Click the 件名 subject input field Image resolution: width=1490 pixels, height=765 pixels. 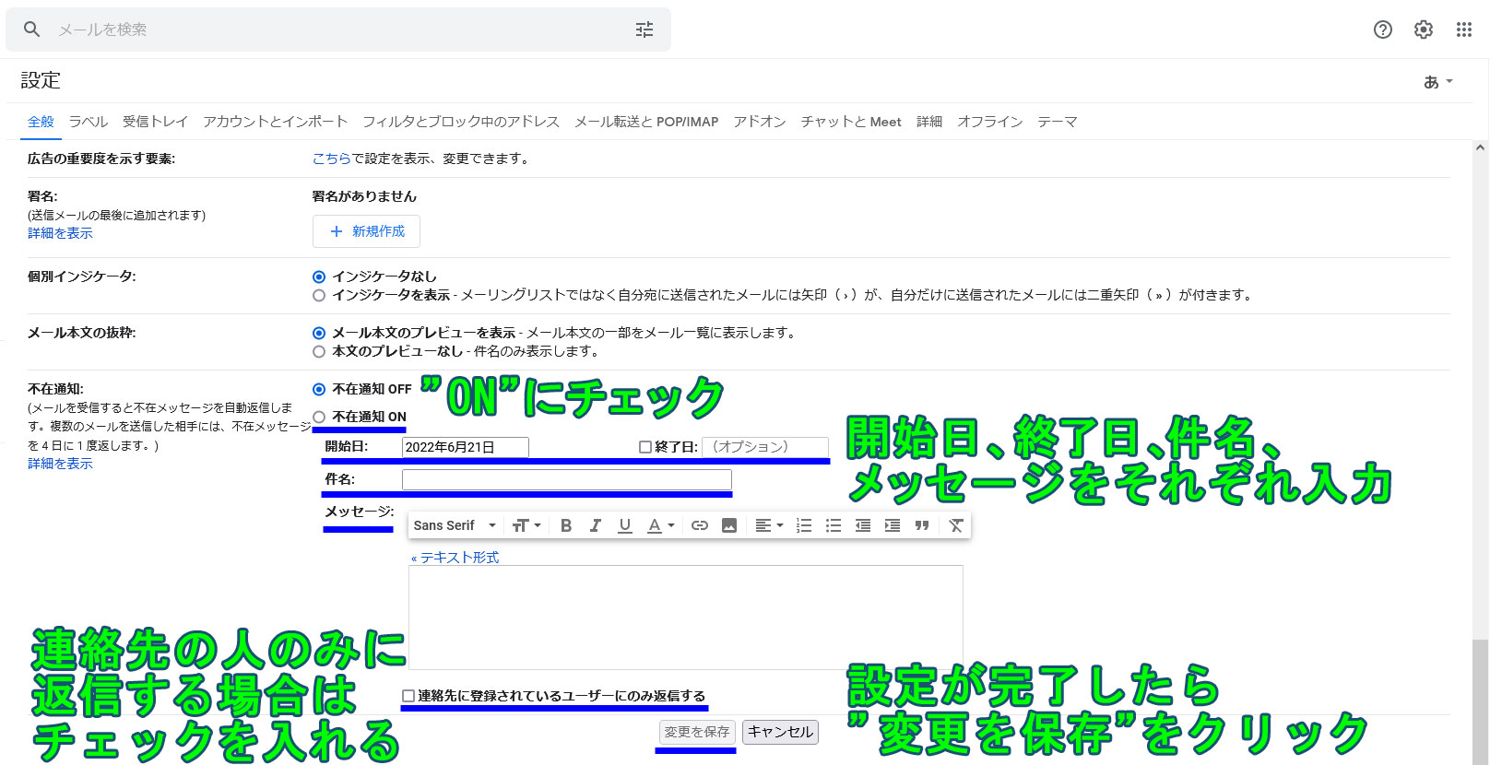coord(567,479)
